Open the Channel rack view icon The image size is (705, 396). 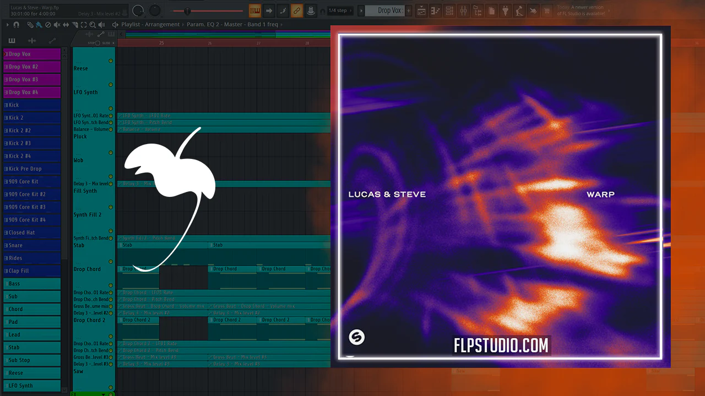pos(449,10)
